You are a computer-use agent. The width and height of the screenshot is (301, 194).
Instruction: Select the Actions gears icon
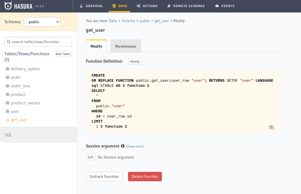tap(139, 6)
